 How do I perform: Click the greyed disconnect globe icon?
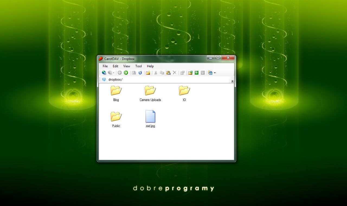(110, 73)
